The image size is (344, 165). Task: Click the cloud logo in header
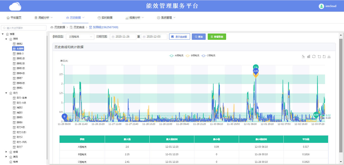coord(15,6)
